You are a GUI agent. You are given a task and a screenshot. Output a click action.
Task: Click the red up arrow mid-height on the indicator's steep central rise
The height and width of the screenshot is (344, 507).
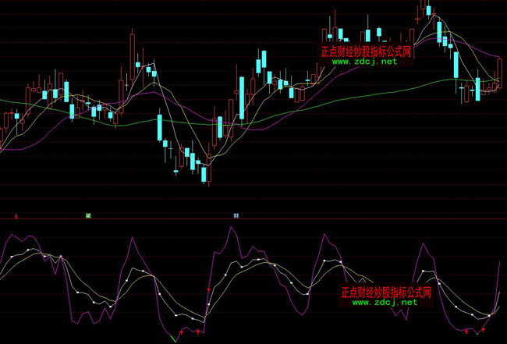pos(208,290)
